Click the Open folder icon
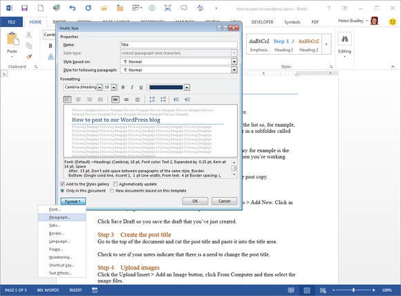Image resolution: width=401 pixels, height=296 pixels. tap(104, 8)
